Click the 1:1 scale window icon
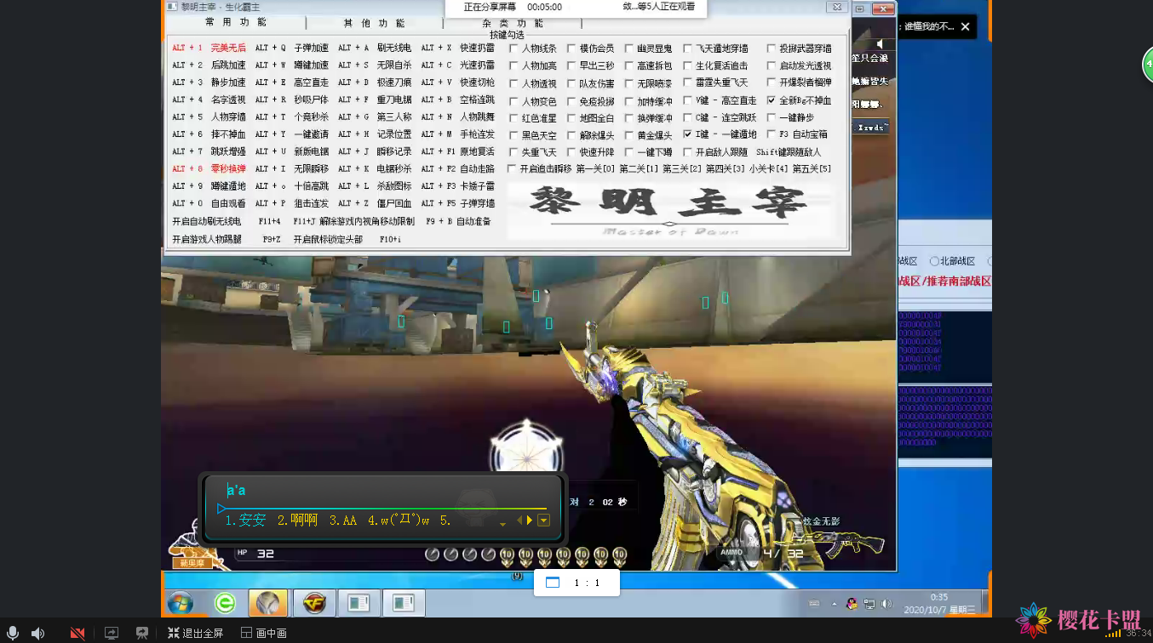 (x=553, y=583)
